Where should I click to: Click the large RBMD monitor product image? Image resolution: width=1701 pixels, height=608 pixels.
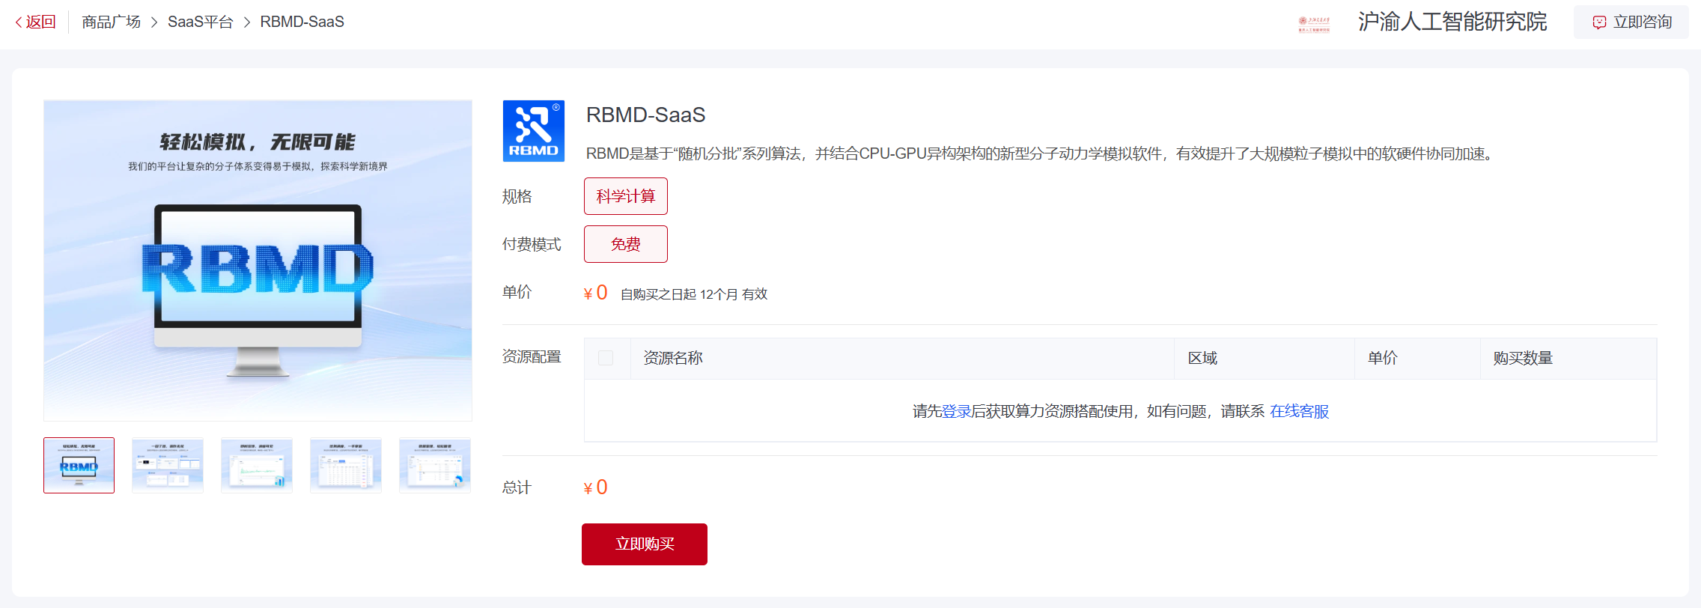(x=258, y=261)
